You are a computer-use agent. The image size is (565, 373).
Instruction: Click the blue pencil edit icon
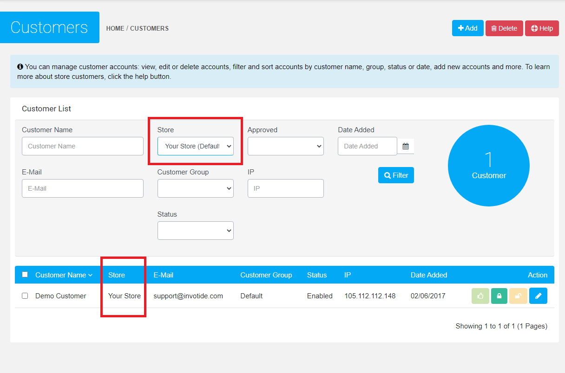tap(538, 296)
